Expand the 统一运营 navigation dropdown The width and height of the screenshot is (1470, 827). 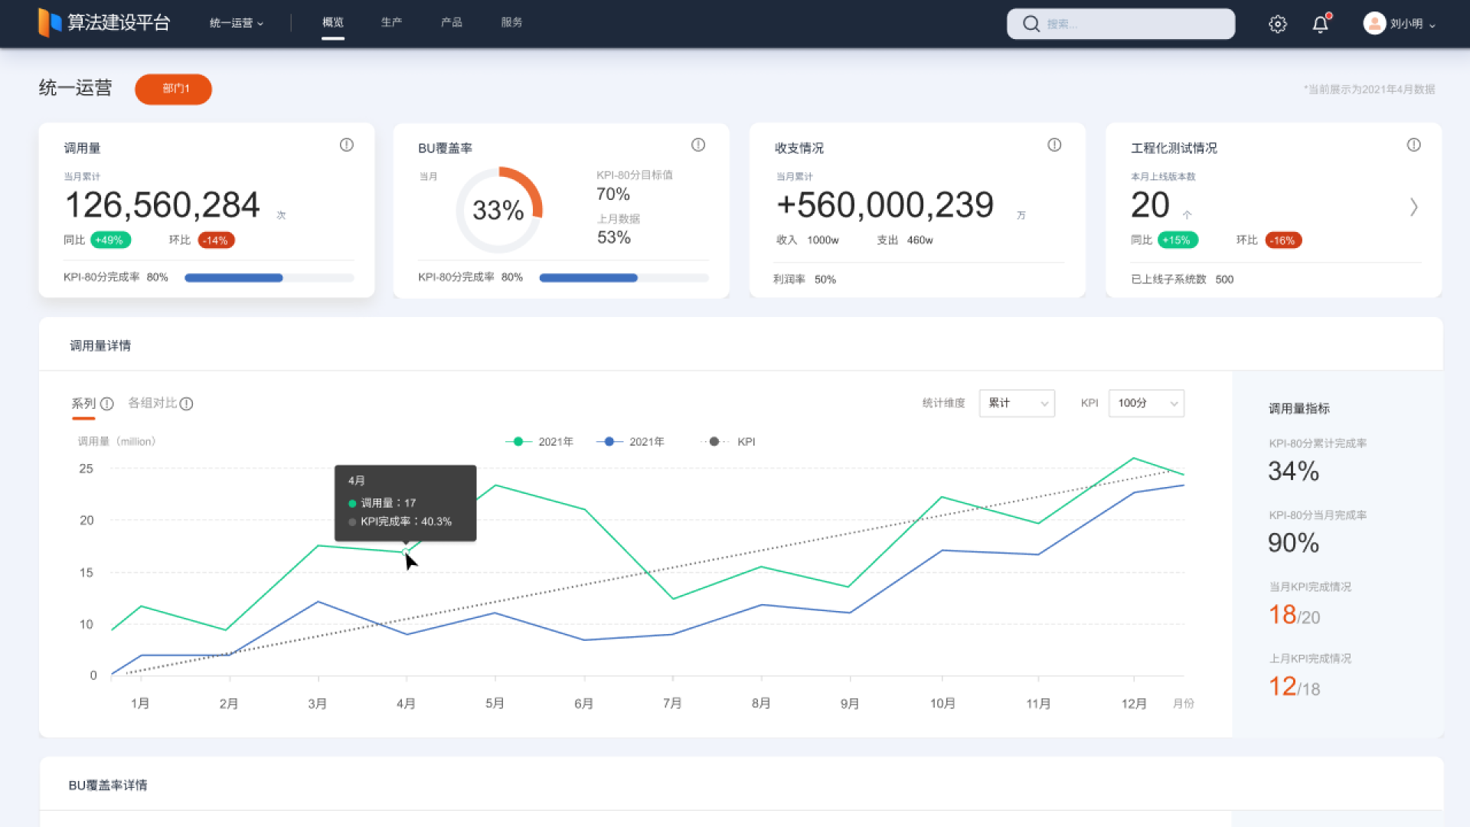coord(236,23)
